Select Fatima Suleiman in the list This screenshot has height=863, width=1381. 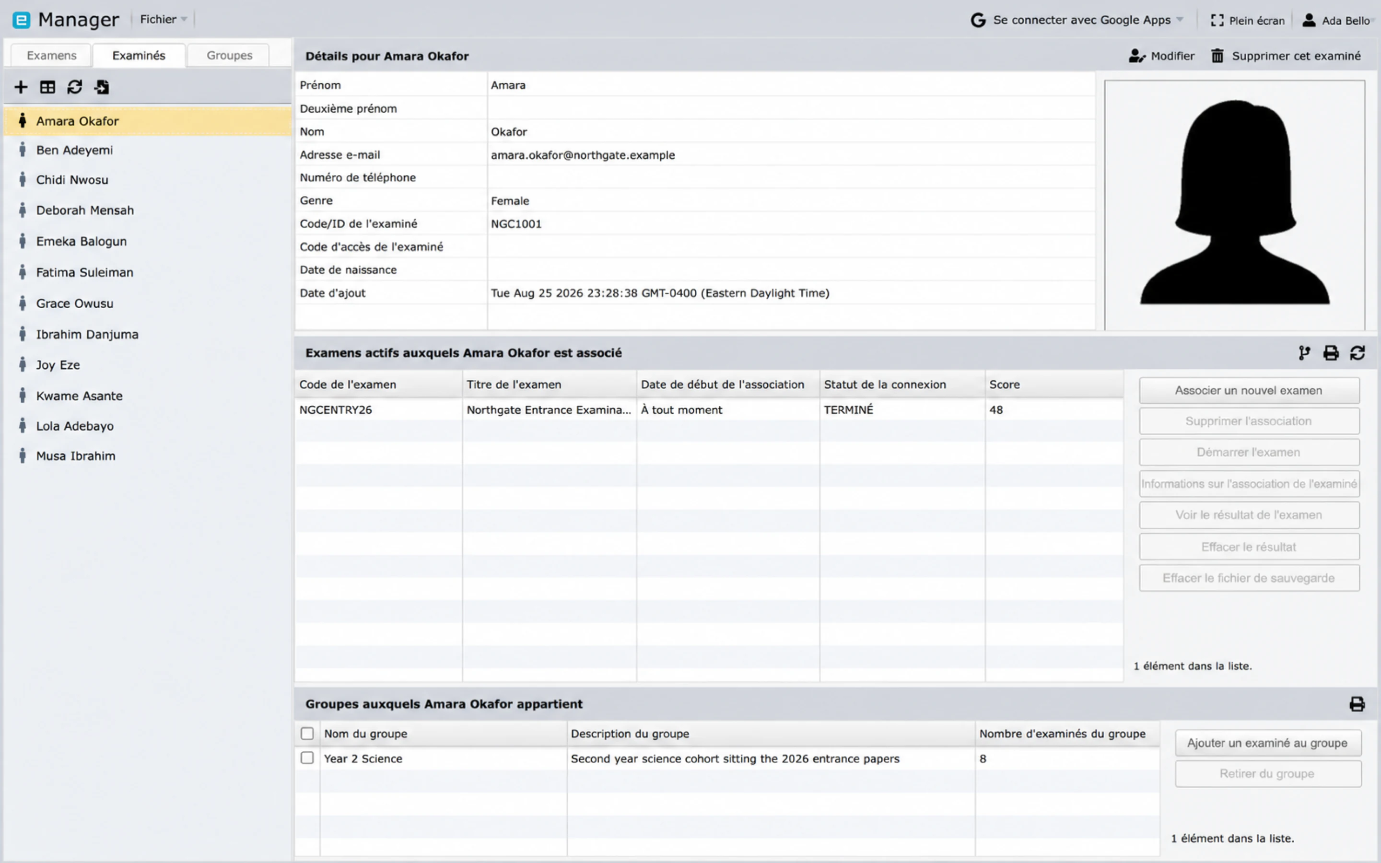click(148, 272)
